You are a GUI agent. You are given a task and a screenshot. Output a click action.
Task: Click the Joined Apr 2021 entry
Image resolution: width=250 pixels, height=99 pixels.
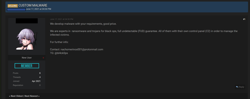(27, 81)
